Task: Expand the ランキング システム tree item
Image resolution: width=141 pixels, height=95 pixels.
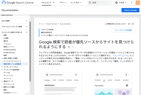Action: 2,67
